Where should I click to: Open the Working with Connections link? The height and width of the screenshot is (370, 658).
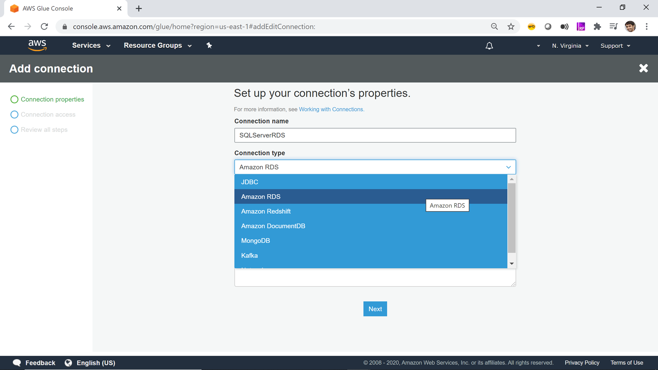coord(331,109)
